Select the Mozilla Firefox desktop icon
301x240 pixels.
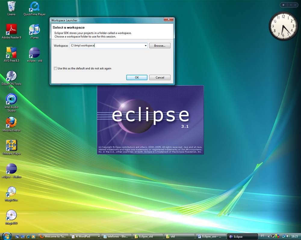click(x=11, y=124)
